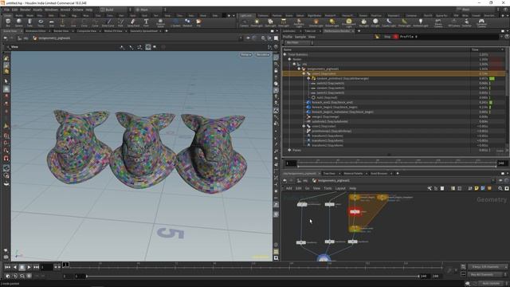Select the Box shelf tool
This screenshot has width=510, height=287.
pos(8,22)
